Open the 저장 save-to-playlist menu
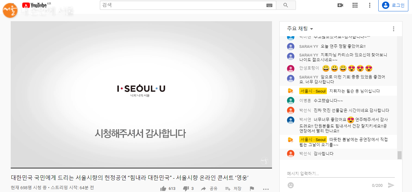The height and width of the screenshot is (192, 412). click(x=233, y=188)
